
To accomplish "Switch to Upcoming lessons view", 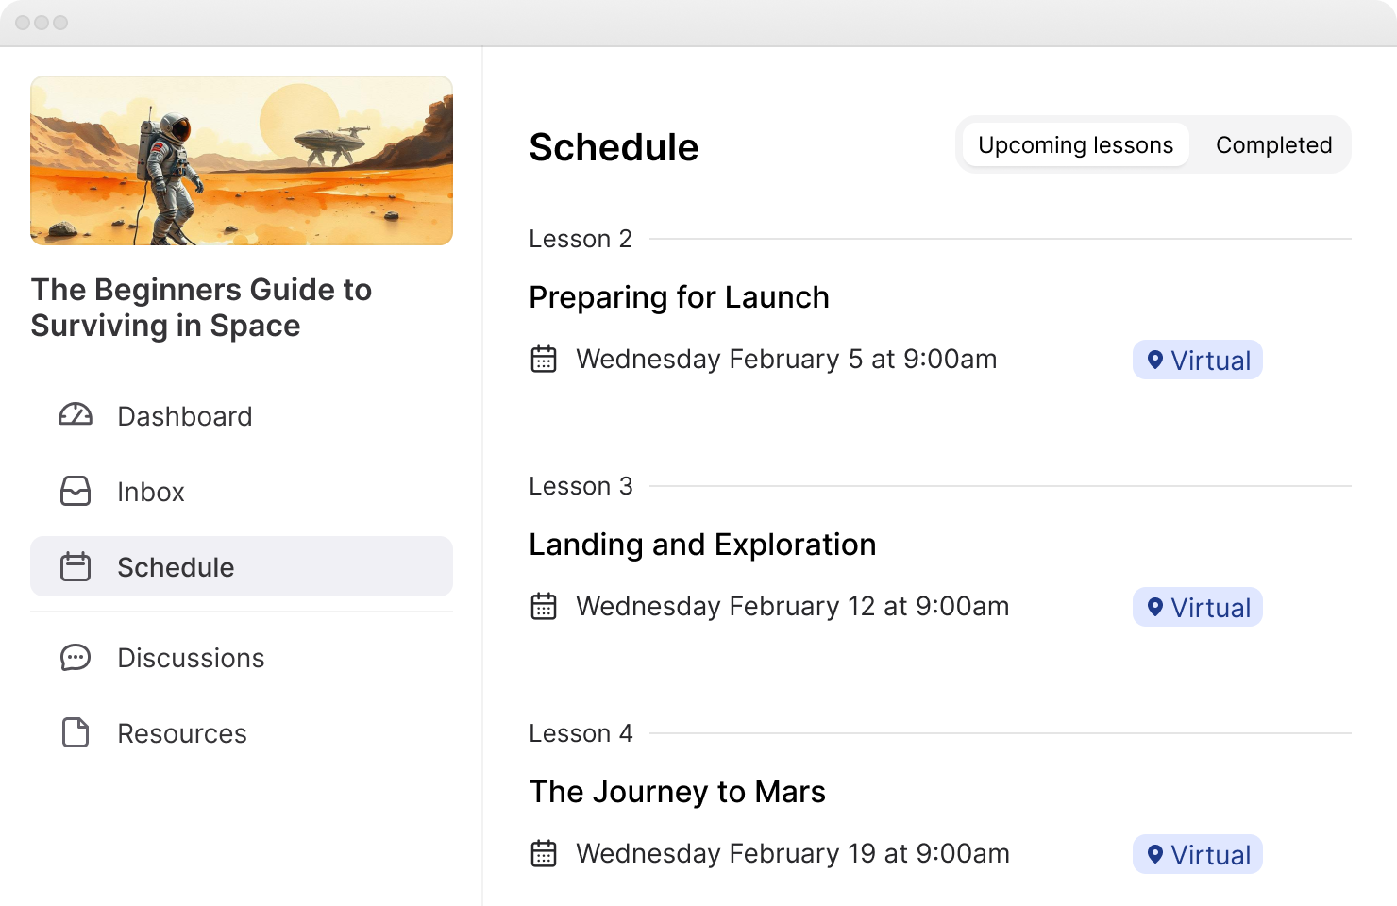I will [1075, 145].
